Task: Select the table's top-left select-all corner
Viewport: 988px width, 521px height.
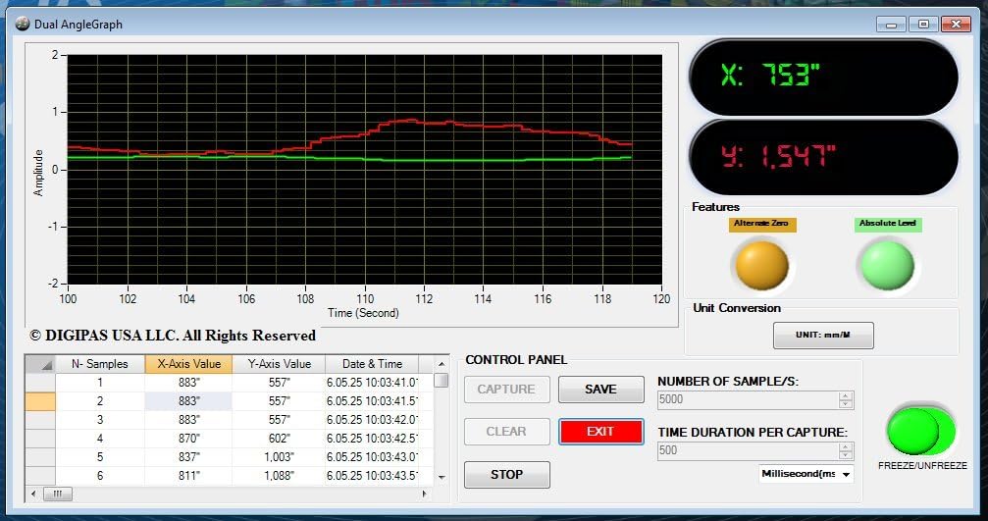Action: point(39,364)
